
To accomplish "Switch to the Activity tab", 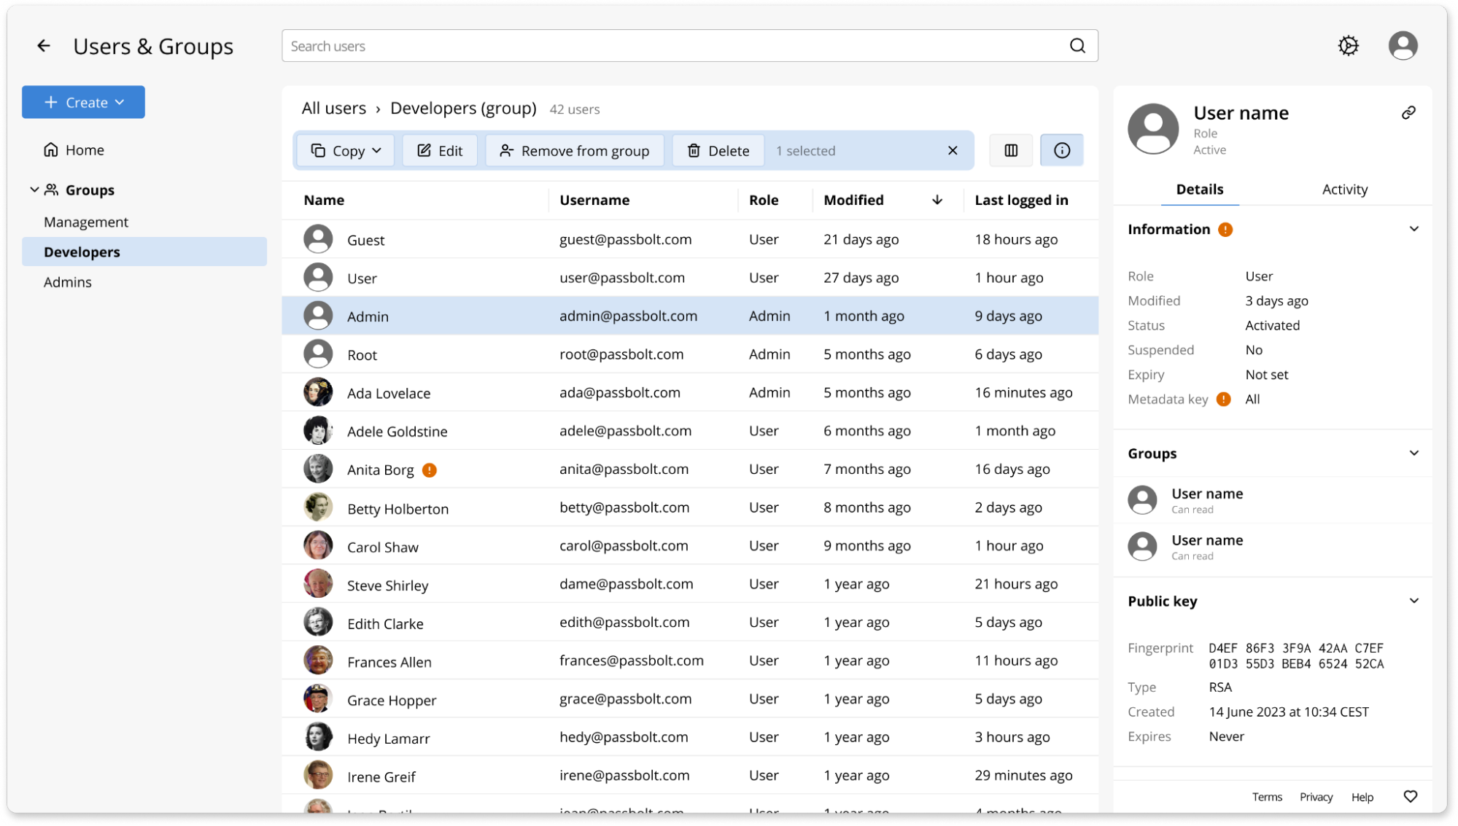I will [1344, 190].
